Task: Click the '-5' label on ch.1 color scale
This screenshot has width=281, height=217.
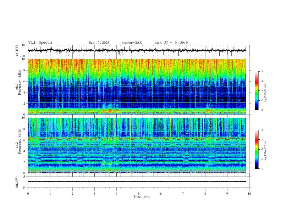Action: click(x=261, y=91)
